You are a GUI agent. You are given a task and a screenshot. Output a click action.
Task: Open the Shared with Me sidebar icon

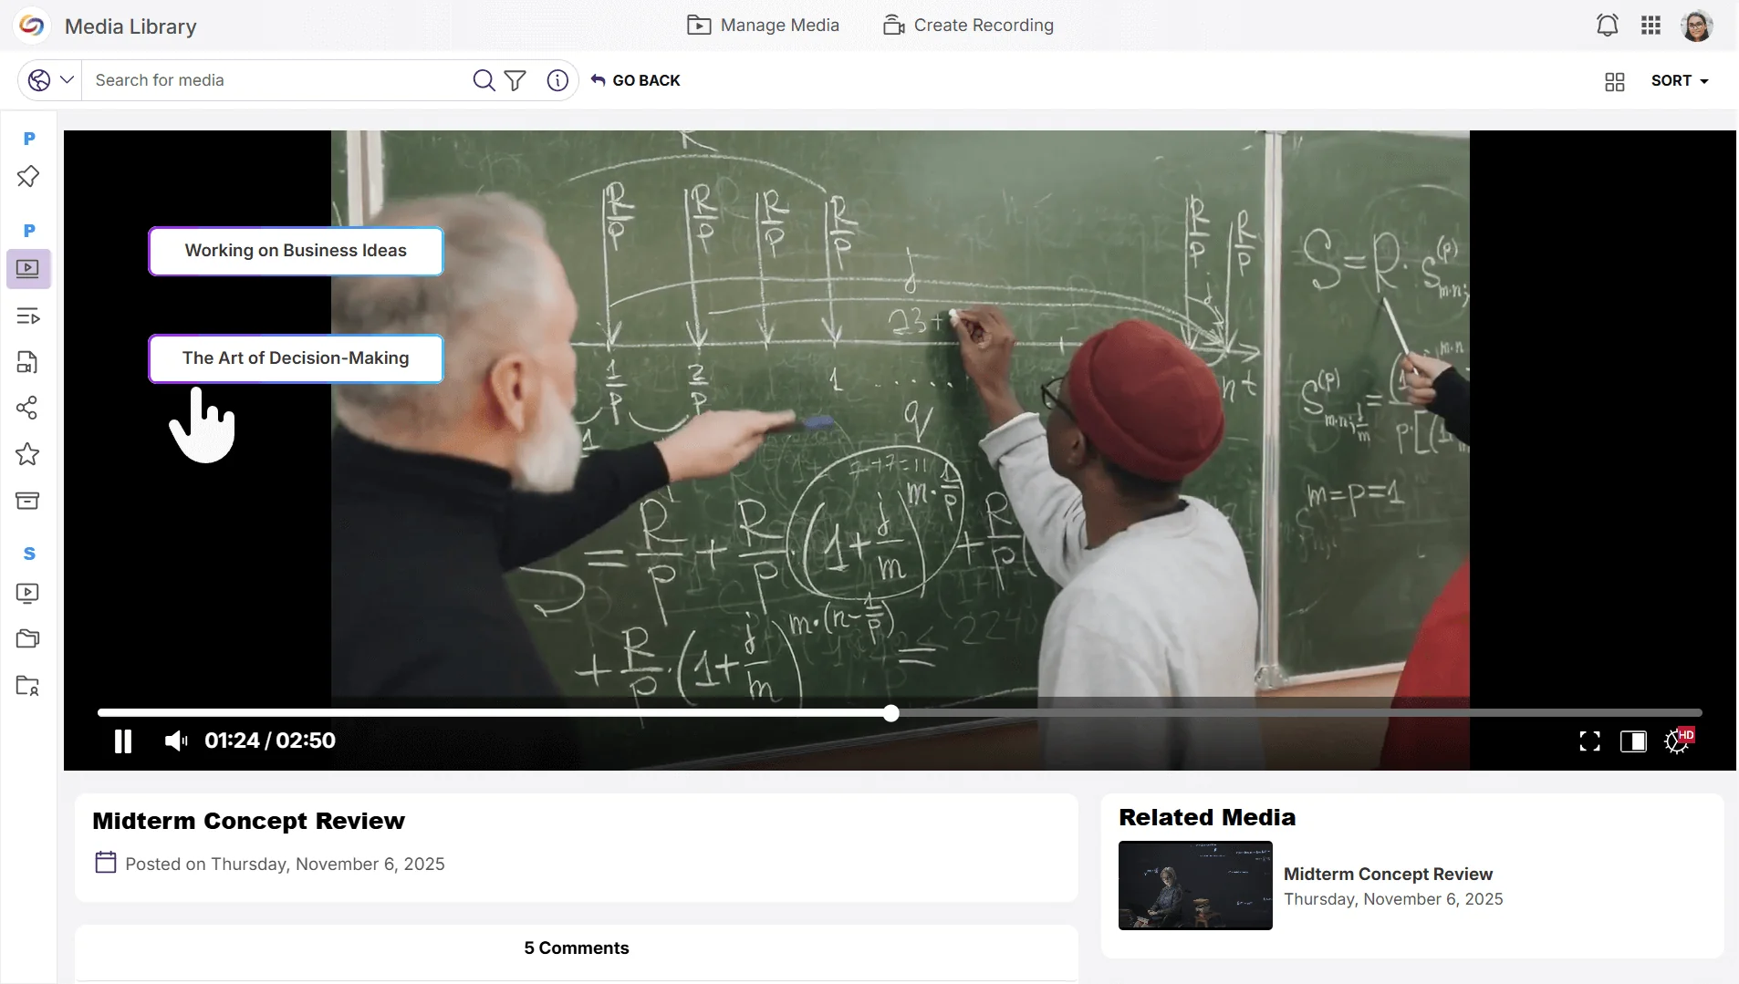[28, 408]
